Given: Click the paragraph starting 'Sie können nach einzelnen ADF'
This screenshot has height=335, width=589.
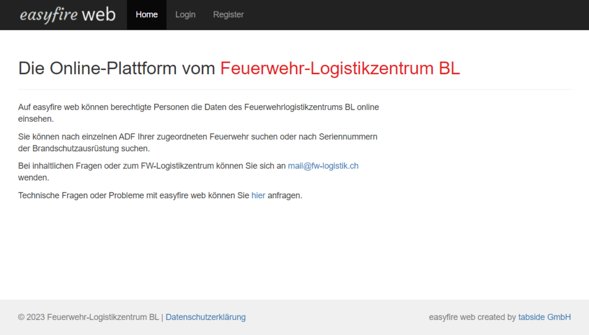Looking at the screenshot, I should pyautogui.click(x=198, y=143).
